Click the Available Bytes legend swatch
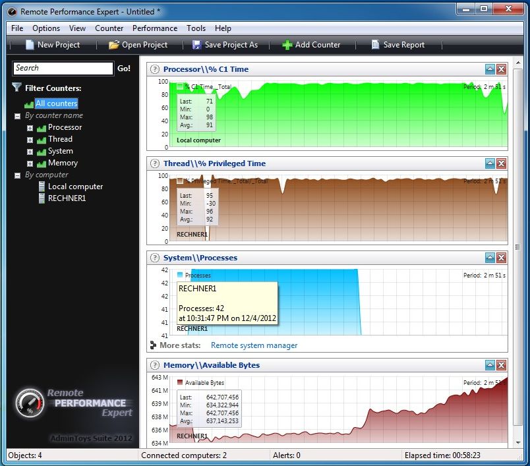530x466 pixels. [x=180, y=382]
